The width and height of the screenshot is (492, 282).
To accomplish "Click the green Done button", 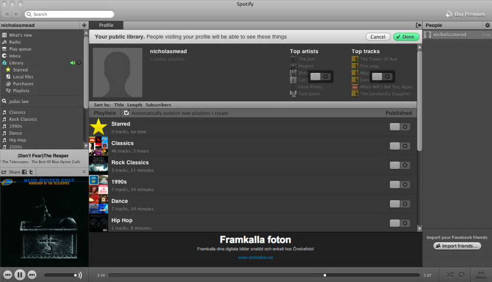I will [x=406, y=37].
